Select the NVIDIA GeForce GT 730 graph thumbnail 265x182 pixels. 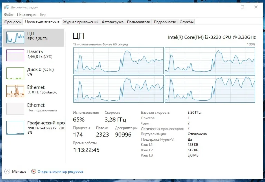click(15, 128)
